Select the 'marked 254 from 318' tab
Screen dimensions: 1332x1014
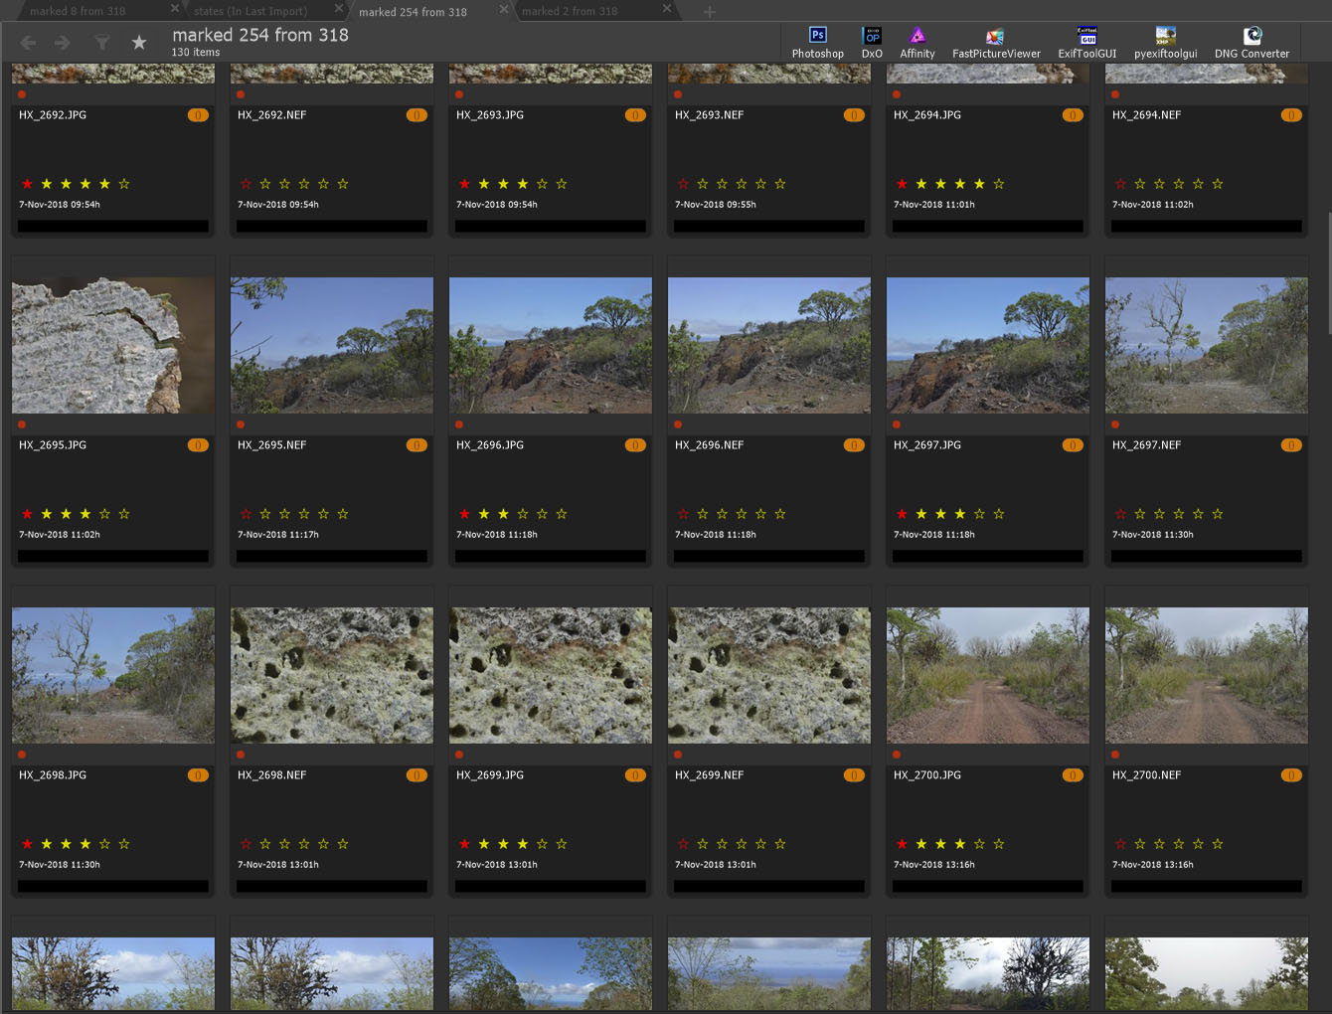pyautogui.click(x=413, y=11)
